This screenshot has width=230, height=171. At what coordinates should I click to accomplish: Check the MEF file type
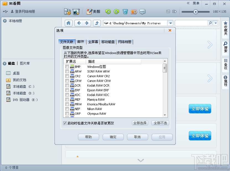click(x=67, y=99)
